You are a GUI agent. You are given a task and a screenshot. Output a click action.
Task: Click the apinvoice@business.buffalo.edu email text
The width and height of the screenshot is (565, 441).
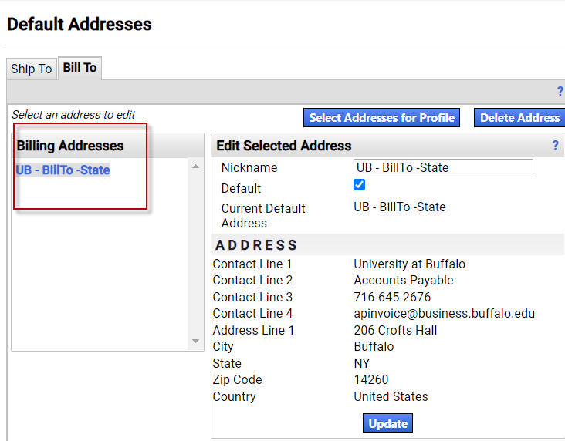(x=444, y=314)
